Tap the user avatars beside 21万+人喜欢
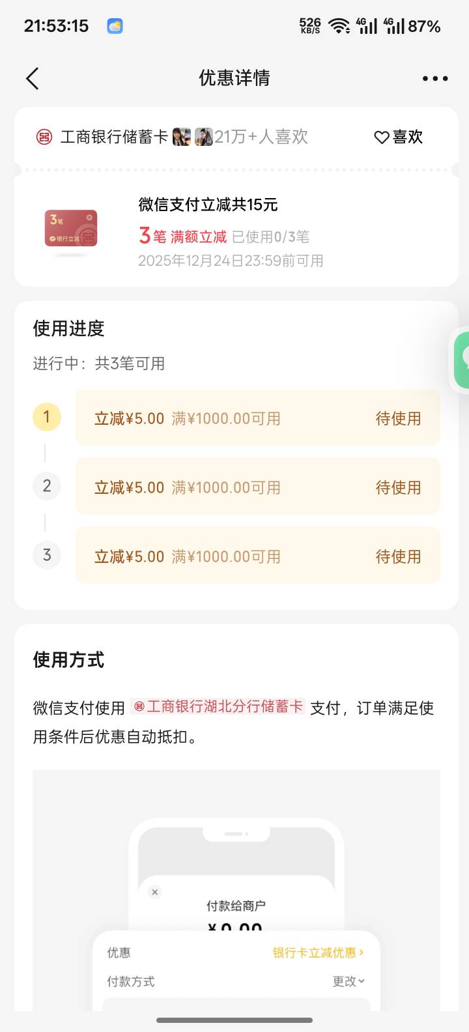The width and height of the screenshot is (469, 1032). (x=192, y=137)
